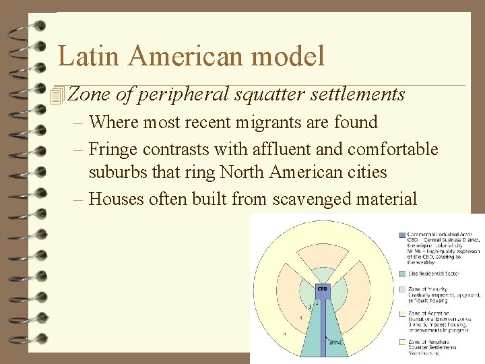Click the city model diagram image
The height and width of the screenshot is (364, 485).
click(367, 289)
